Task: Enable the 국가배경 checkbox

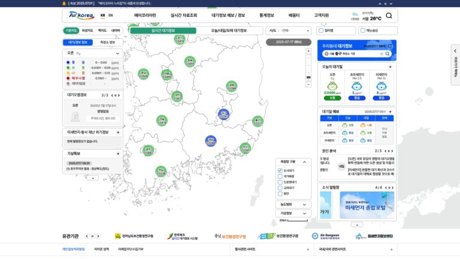Action: 280,176
